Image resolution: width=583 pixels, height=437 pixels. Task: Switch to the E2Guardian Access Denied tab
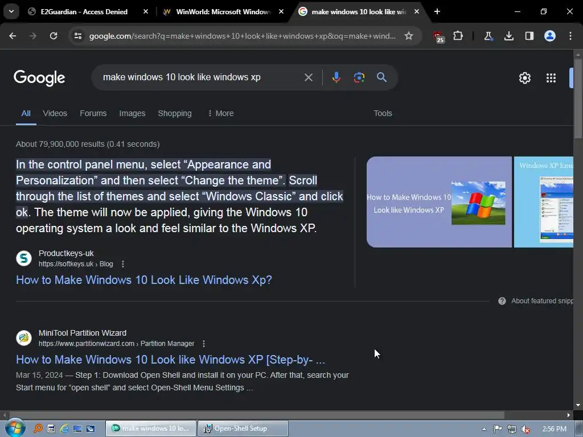[84, 11]
